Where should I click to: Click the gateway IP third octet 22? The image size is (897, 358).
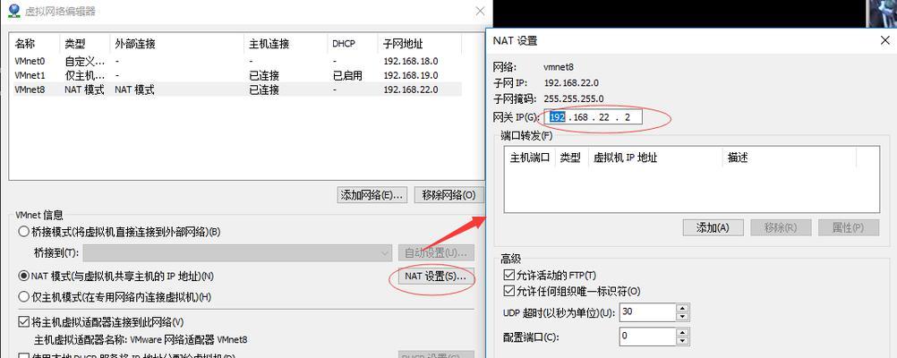[x=604, y=116]
